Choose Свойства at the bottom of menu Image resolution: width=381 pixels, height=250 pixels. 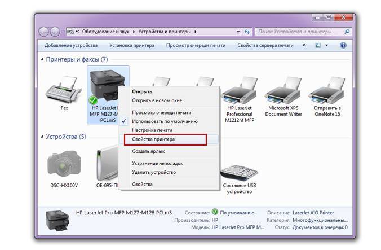(169, 184)
